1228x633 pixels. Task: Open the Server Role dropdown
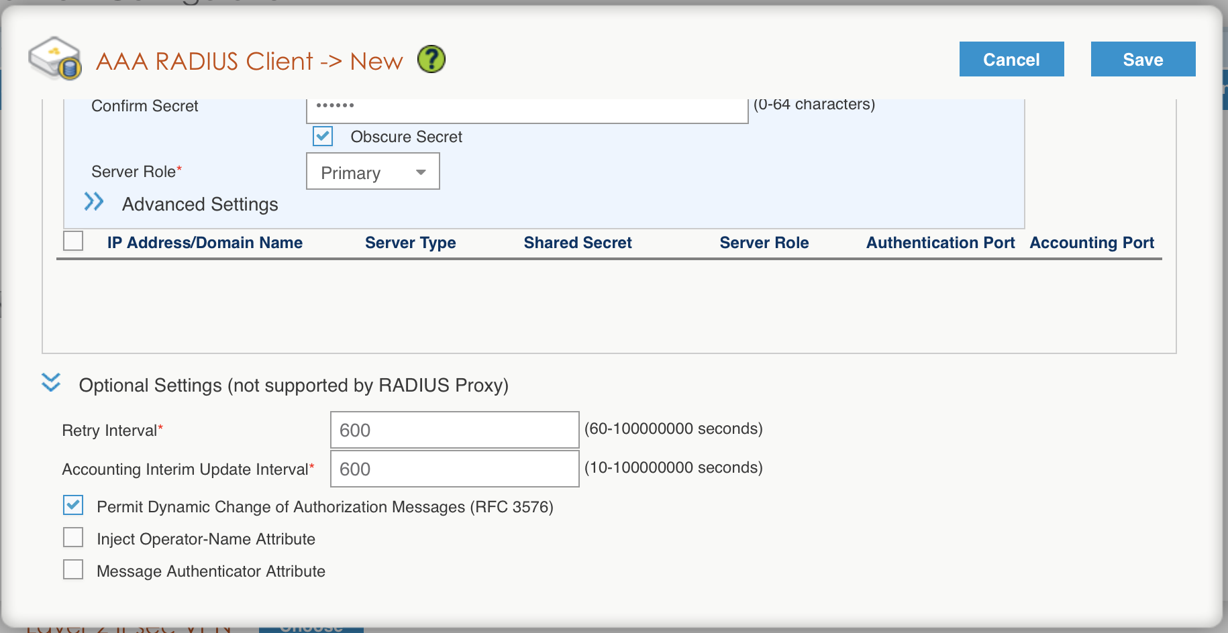pos(373,172)
